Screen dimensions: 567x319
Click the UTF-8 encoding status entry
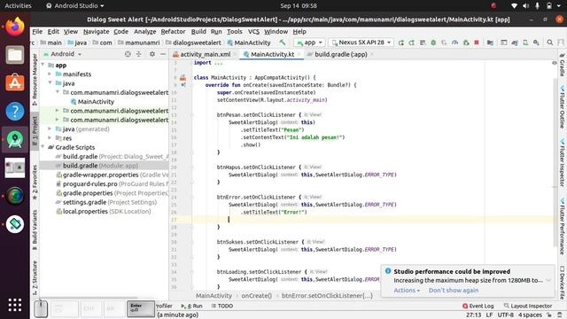coord(506,315)
